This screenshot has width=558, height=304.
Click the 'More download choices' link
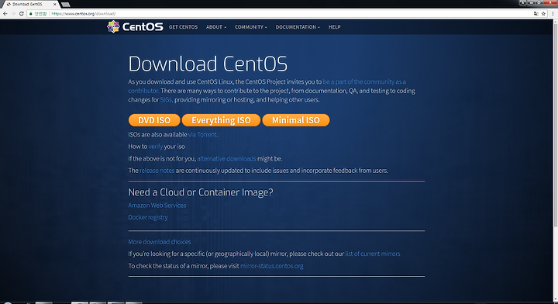coord(160,242)
